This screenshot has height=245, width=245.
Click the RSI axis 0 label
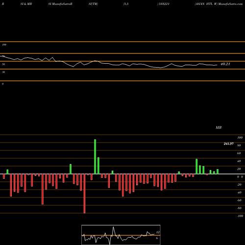point(2,84)
